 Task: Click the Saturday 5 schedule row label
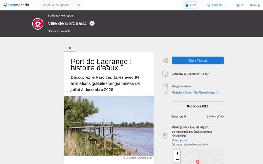(179, 117)
